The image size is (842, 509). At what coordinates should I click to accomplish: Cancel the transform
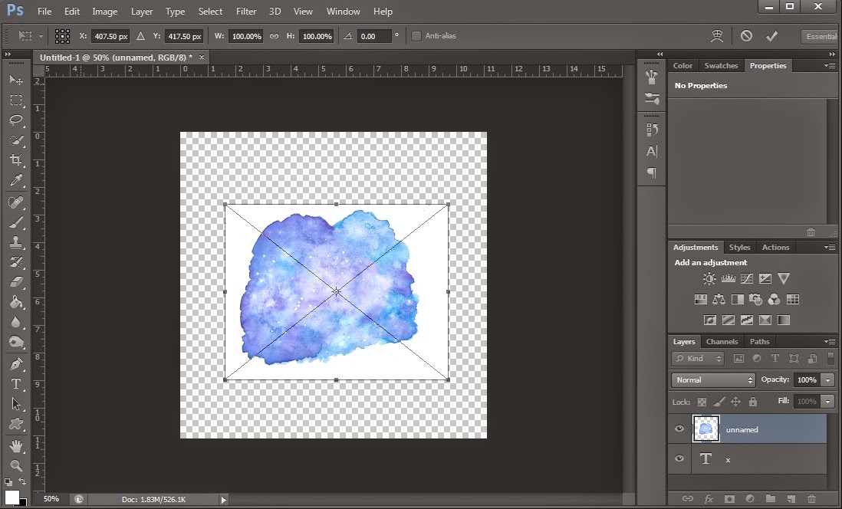(746, 36)
